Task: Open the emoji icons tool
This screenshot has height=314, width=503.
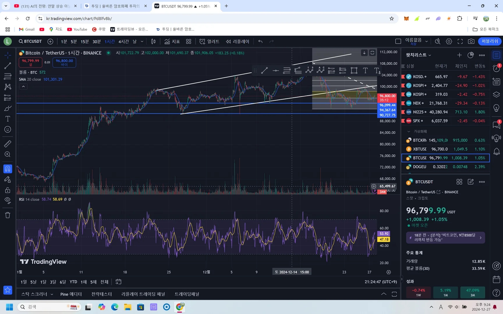Action: tap(8, 129)
